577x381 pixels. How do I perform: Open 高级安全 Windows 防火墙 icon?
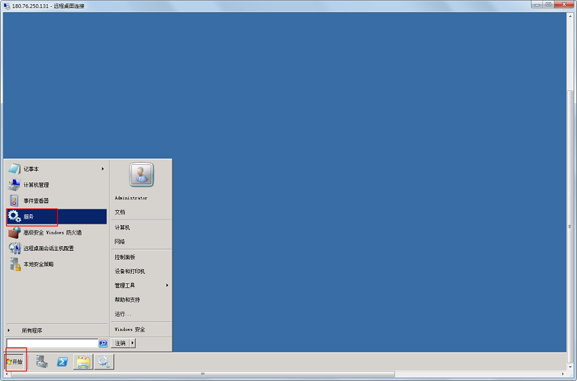[14, 233]
